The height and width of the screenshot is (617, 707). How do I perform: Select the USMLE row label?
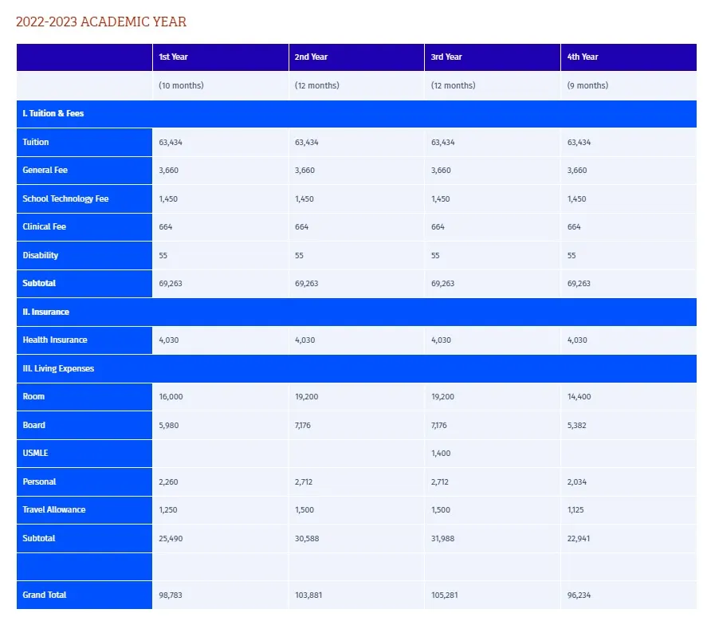coord(36,454)
